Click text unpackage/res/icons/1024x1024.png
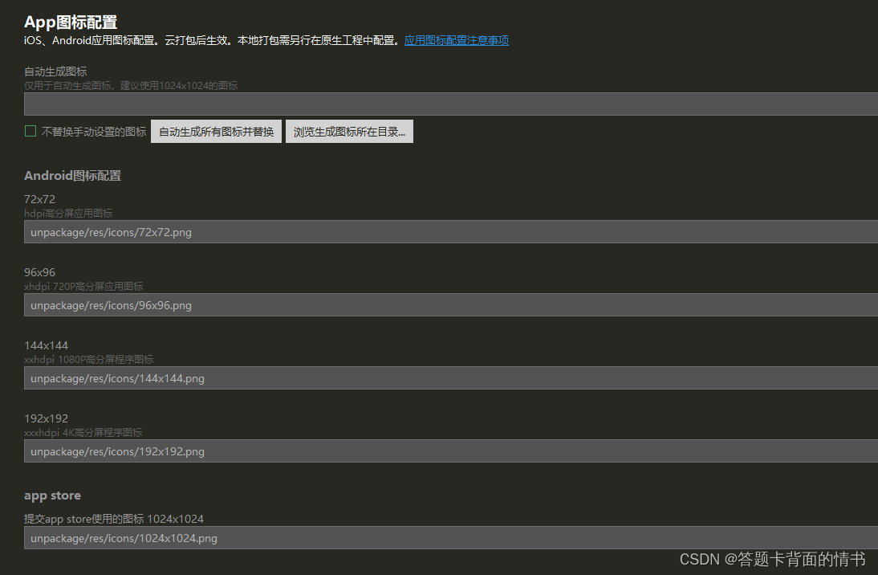 pyautogui.click(x=122, y=537)
